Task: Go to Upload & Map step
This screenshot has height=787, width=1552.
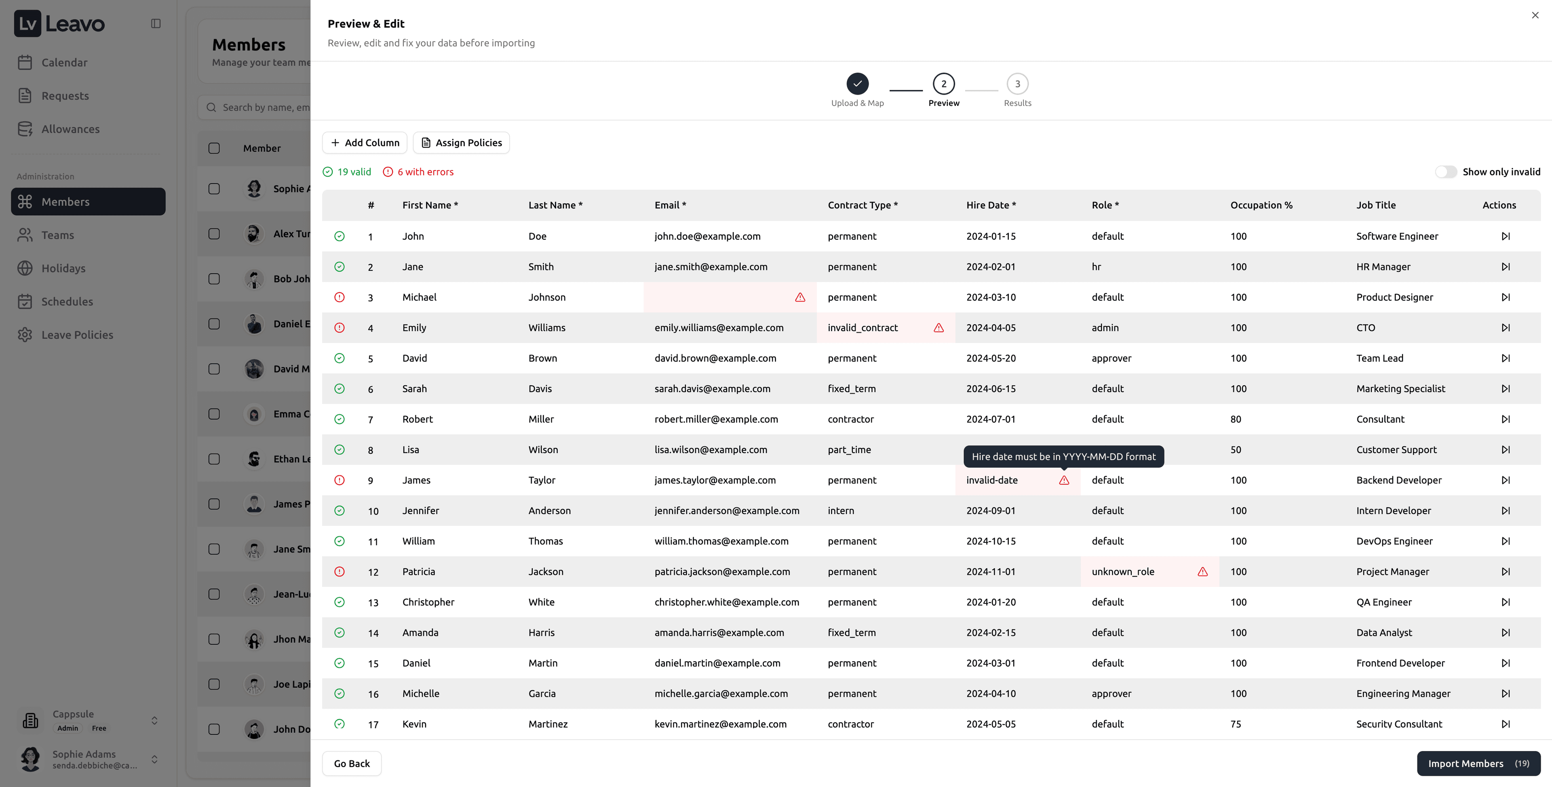Action: tap(857, 84)
